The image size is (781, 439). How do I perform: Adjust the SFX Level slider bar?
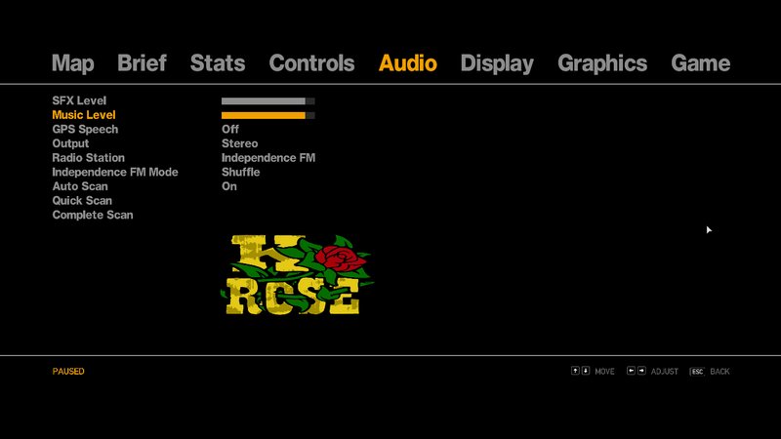click(267, 101)
